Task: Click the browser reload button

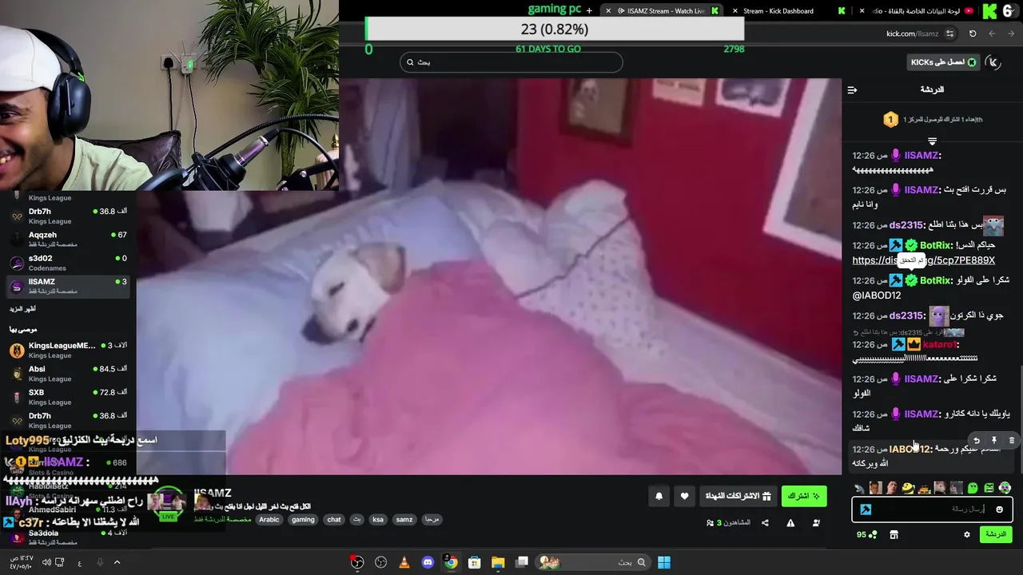Action: pos(973,34)
